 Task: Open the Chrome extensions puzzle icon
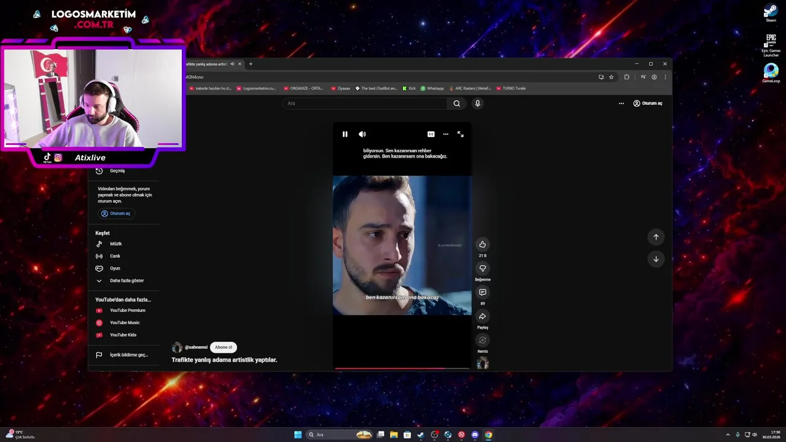click(x=626, y=77)
